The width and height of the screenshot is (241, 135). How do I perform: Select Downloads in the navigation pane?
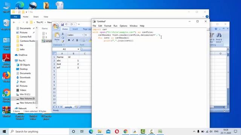click(23, 78)
